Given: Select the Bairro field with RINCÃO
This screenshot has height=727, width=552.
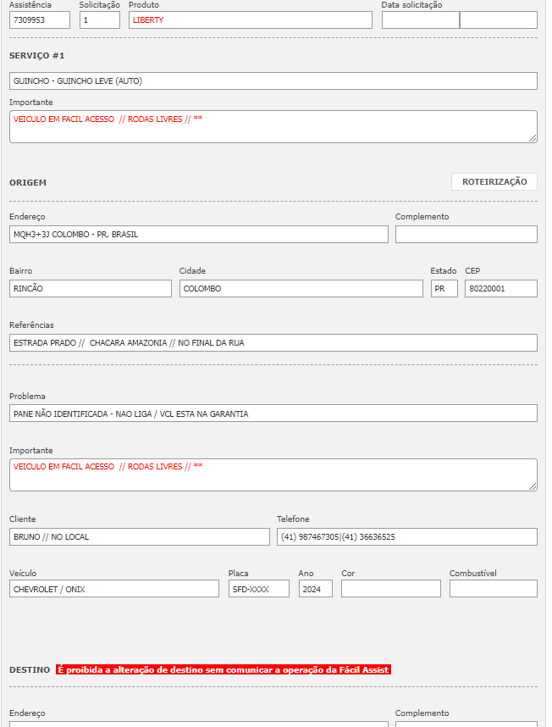Looking at the screenshot, I should 90,289.
